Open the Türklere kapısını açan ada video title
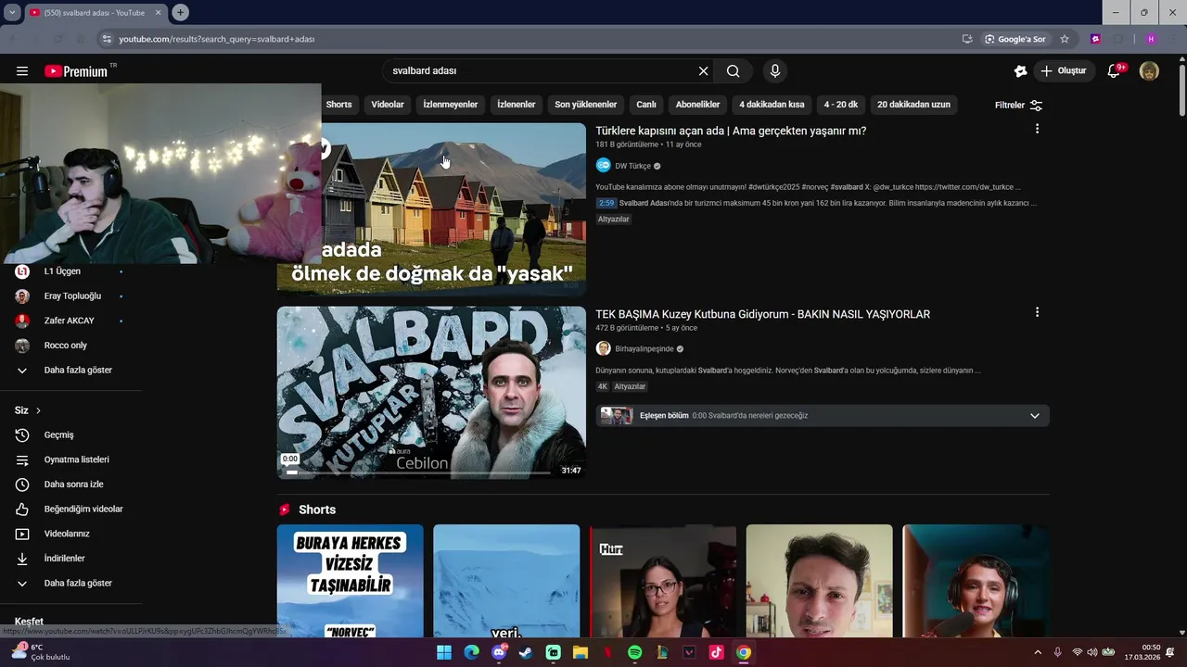The width and height of the screenshot is (1187, 667). (731, 131)
